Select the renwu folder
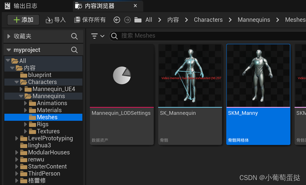The image size is (306, 185). [x=32, y=159]
